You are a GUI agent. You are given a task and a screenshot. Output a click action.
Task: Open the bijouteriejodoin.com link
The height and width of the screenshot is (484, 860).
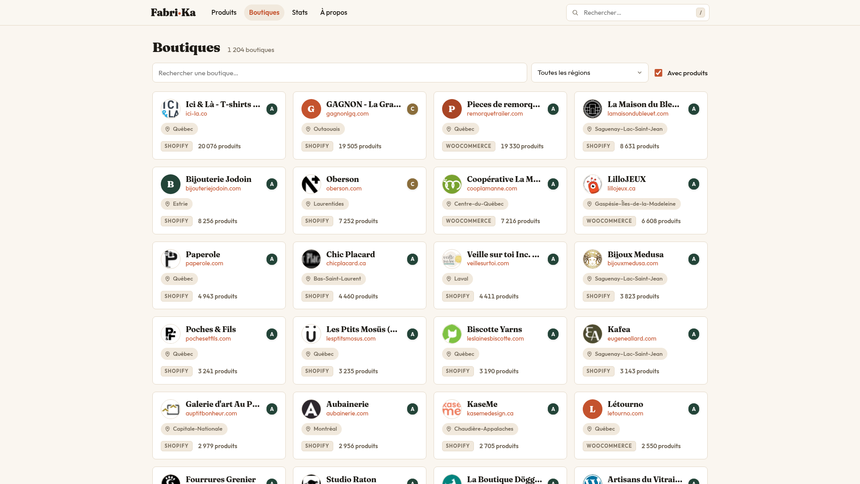point(213,189)
